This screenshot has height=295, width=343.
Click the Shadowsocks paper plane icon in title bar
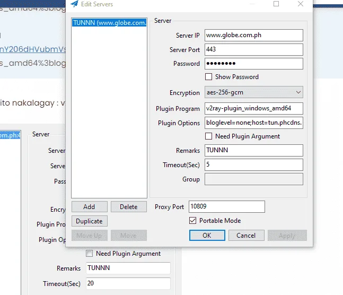click(74, 4)
